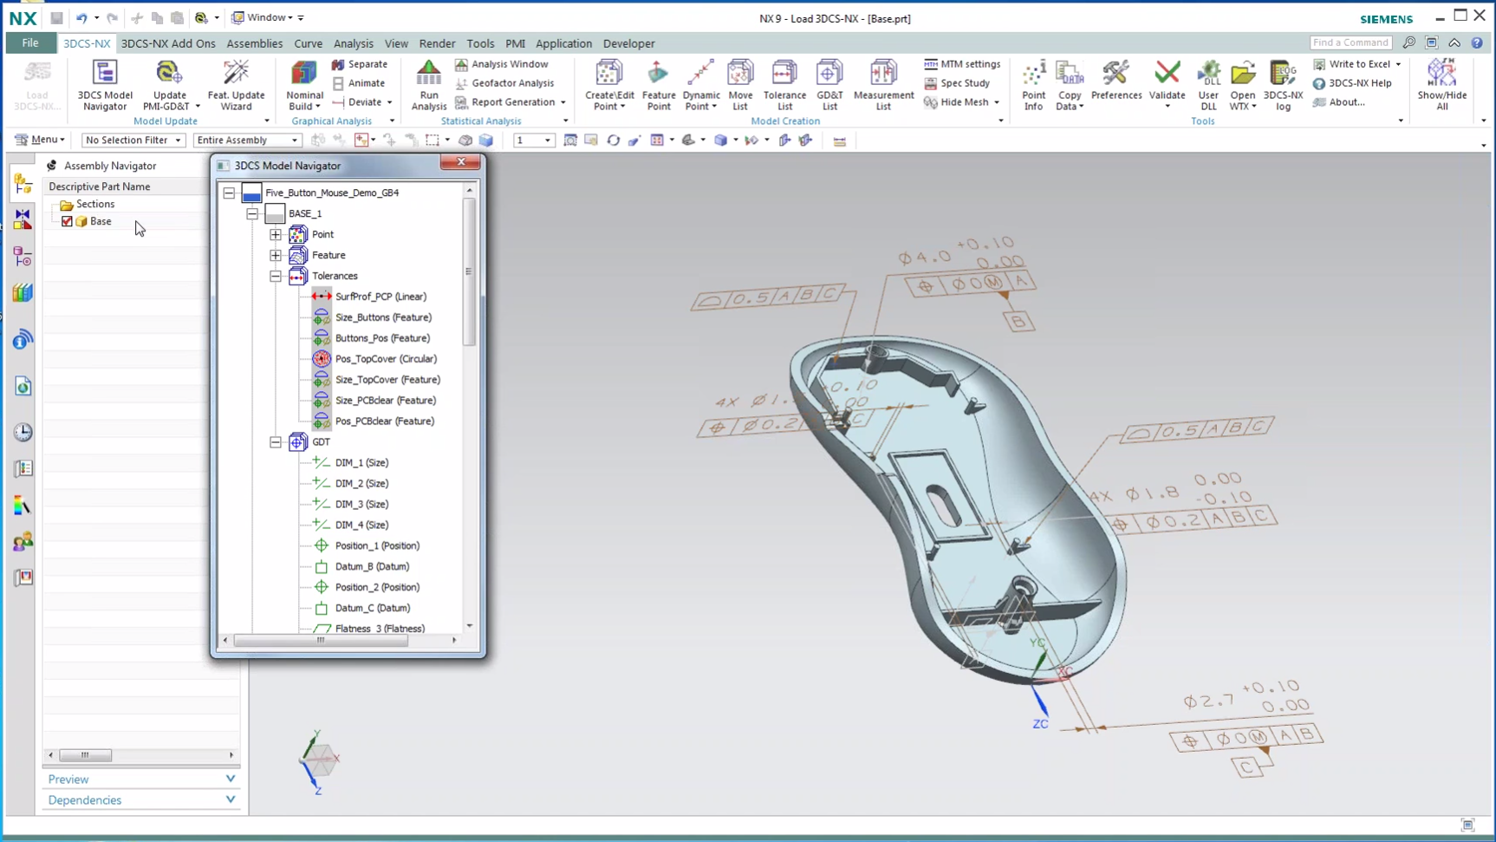Viewport: 1496px width, 842px height.
Task: Open the GD&T List
Action: [829, 82]
